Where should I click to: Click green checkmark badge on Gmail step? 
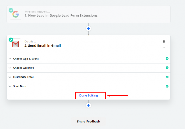[11, 40]
